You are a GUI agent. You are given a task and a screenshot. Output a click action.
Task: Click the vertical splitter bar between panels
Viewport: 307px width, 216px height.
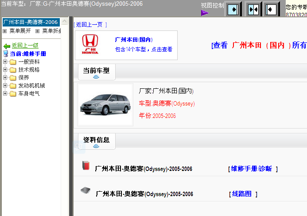(x=71, y=116)
